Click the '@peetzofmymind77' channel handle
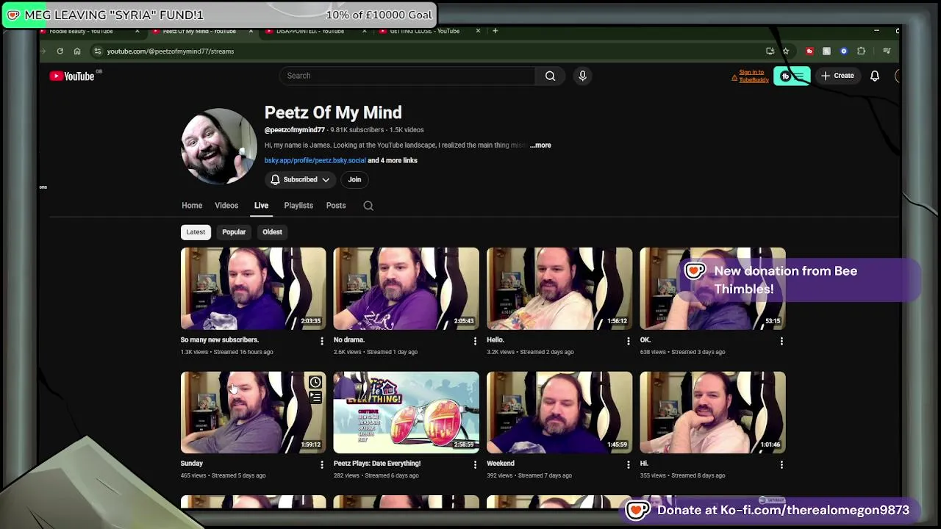This screenshot has width=941, height=529. point(294,130)
